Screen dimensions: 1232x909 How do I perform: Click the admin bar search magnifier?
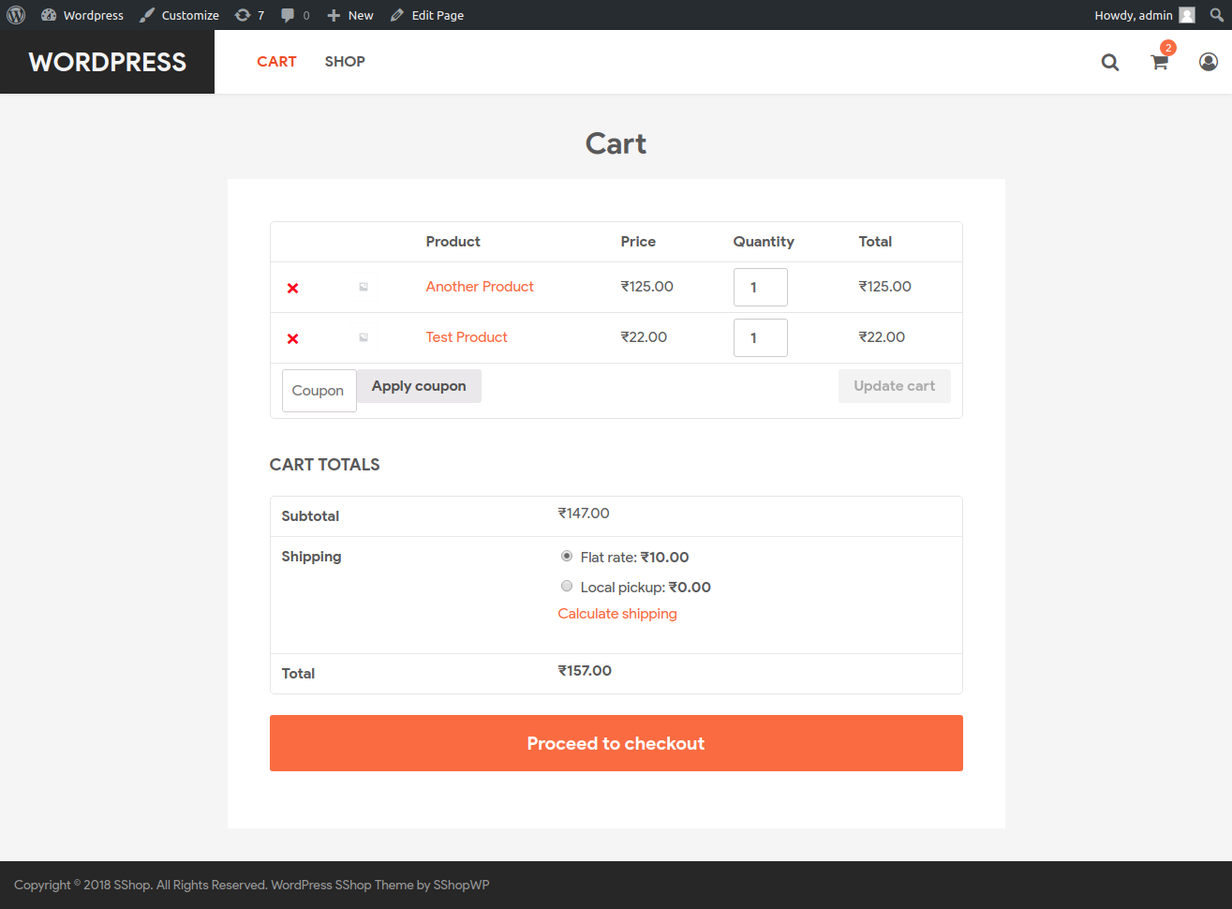click(x=1216, y=15)
